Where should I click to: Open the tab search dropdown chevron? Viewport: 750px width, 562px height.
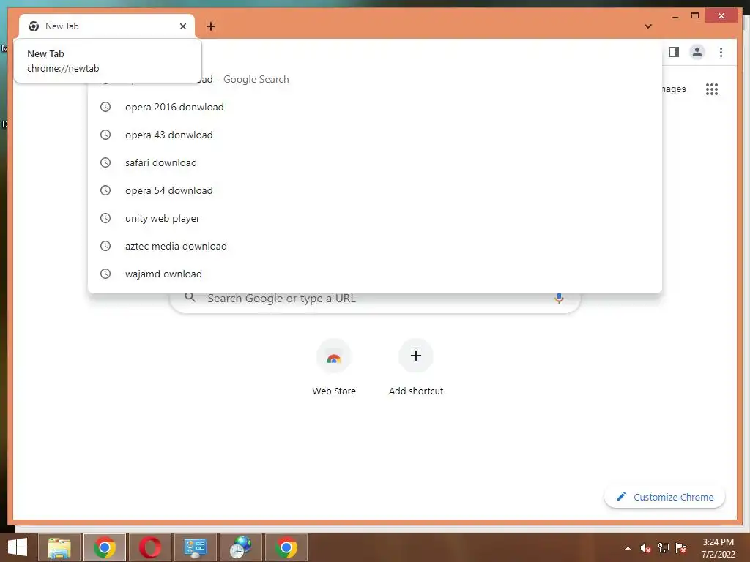tap(648, 26)
